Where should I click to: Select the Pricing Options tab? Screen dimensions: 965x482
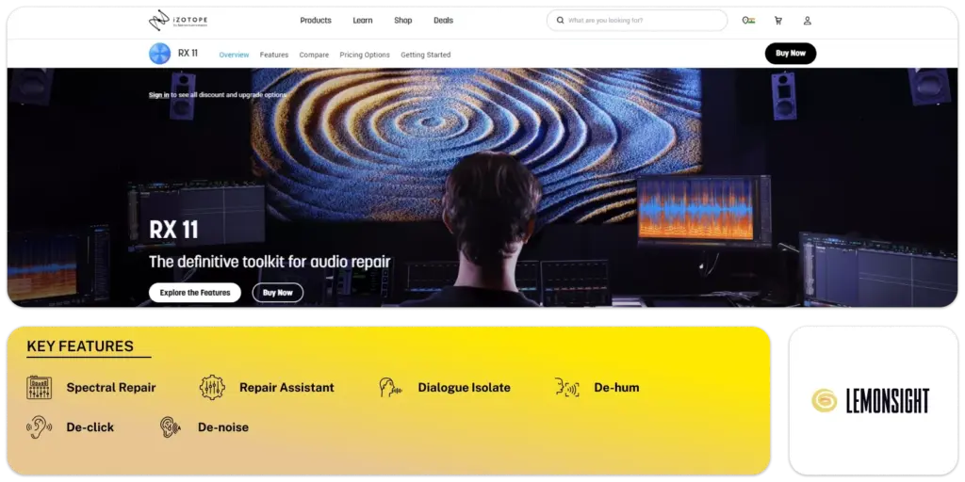365,55
